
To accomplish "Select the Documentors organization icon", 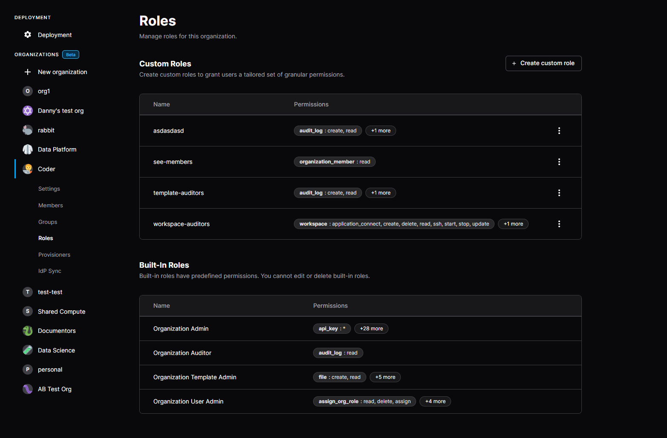I will point(27,330).
